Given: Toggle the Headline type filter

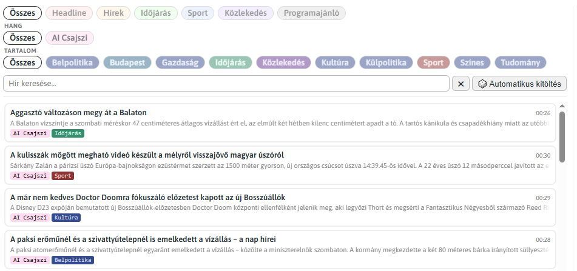Looking at the screenshot, I should 69,13.
